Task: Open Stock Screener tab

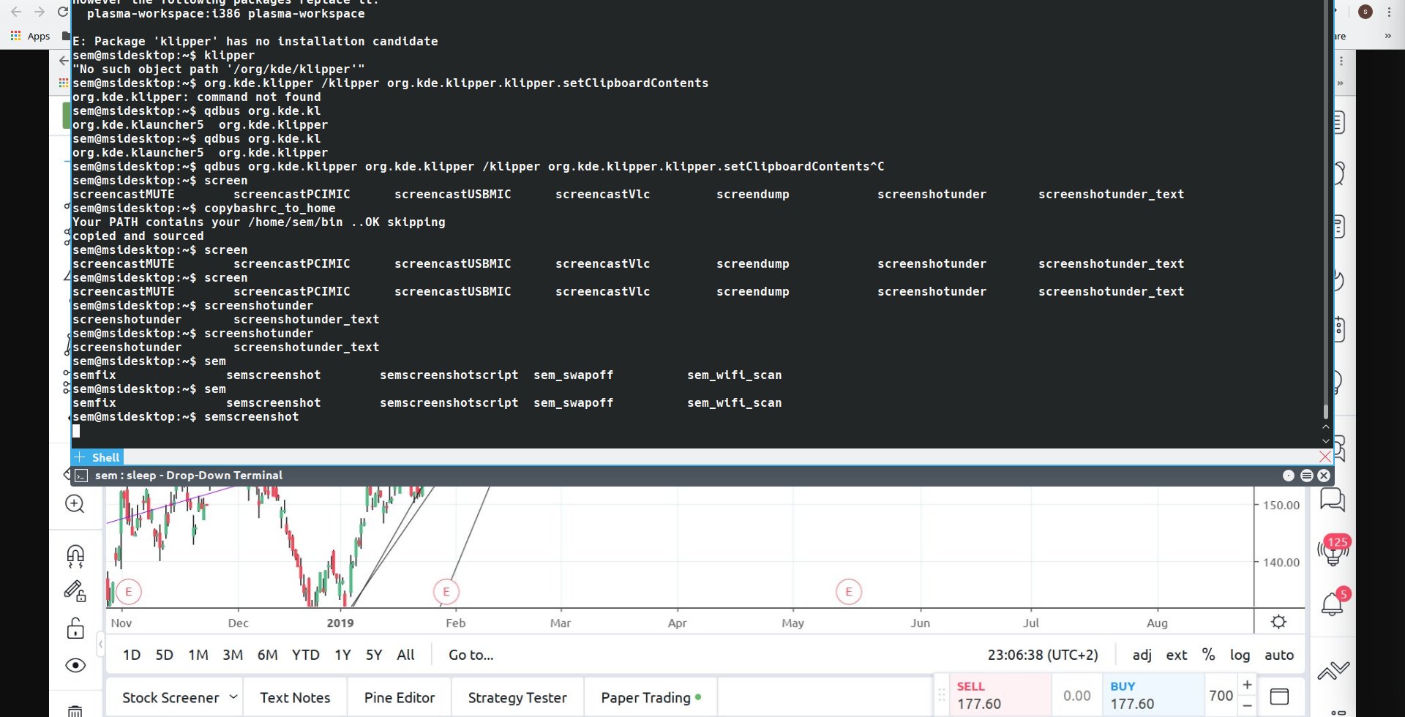Action: 171,697
